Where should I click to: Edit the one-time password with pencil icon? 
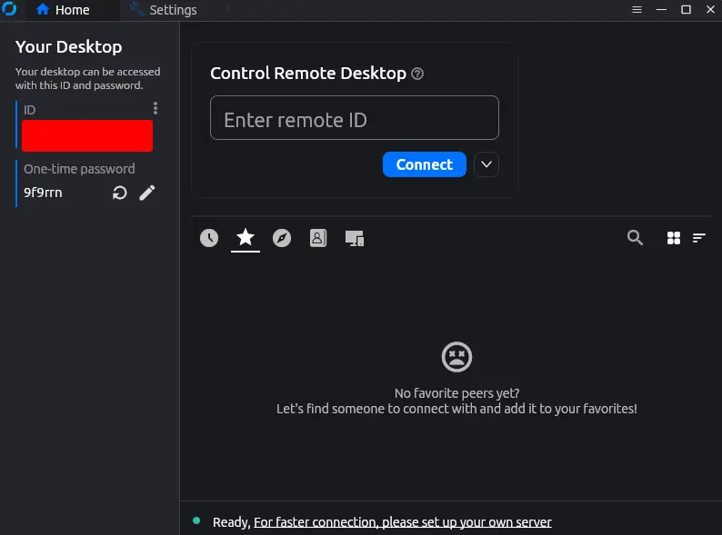(x=147, y=193)
